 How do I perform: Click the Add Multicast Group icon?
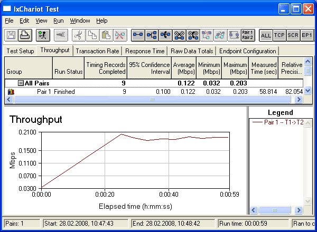152,35
